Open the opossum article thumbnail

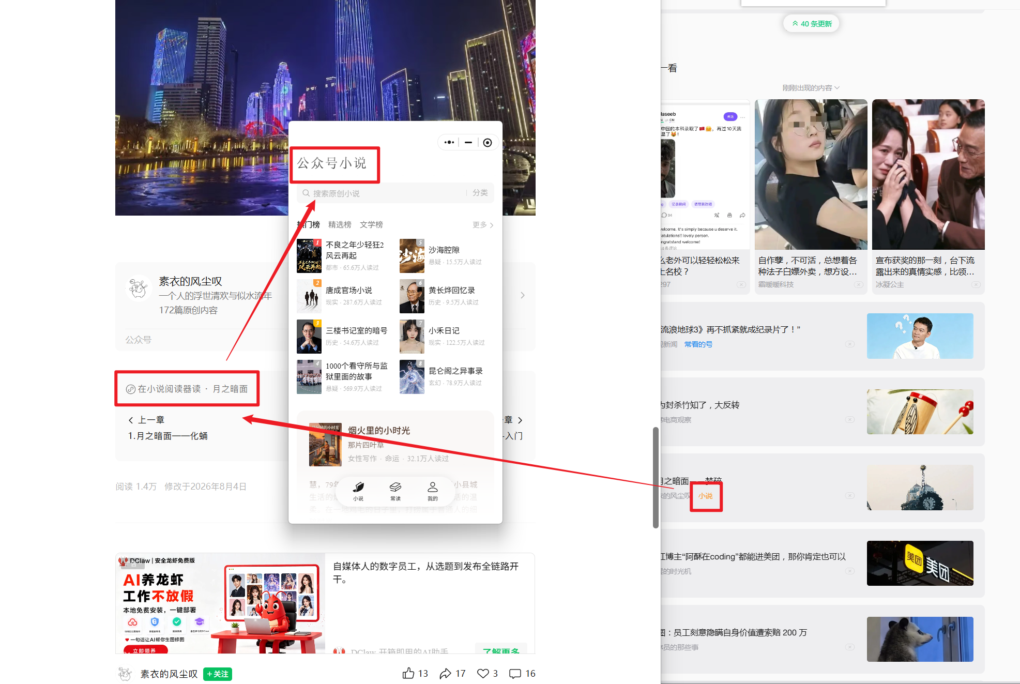click(920, 639)
